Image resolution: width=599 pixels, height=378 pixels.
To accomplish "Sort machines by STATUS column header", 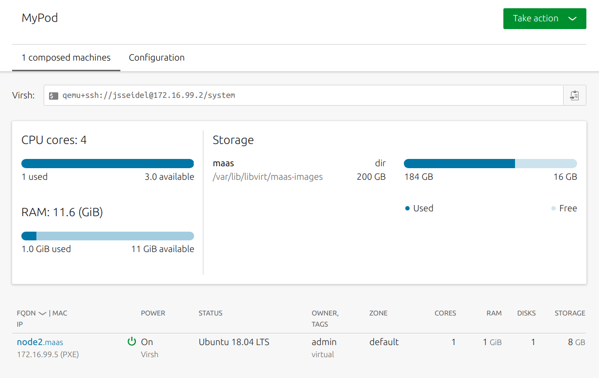I will click(x=211, y=313).
